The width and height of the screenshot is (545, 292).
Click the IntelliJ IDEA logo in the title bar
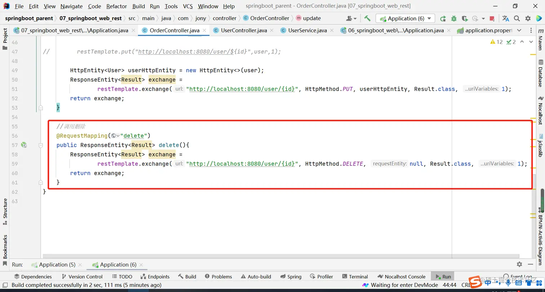[x=6, y=6]
